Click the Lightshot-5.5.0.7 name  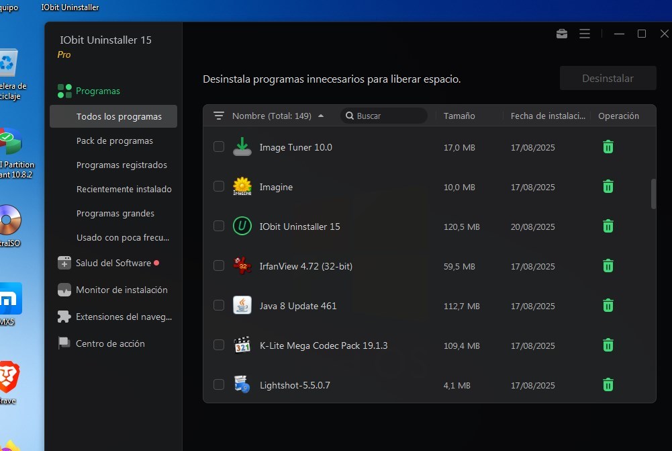click(x=295, y=385)
